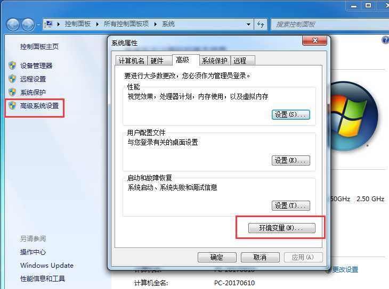389x289 pixels.
Task: Click the shield icon next to 系统保护
Action: [12, 92]
